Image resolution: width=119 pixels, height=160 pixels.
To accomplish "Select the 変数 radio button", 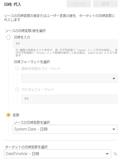I will [x=9, y=115].
